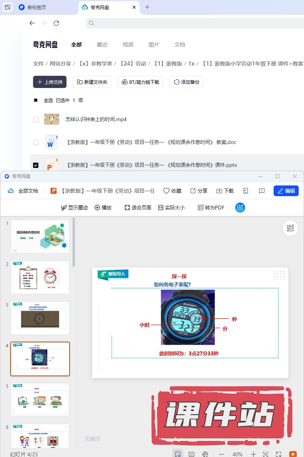Uncheck the selected 课件.pptx file checkbox
The image size is (304, 457).
(x=36, y=165)
